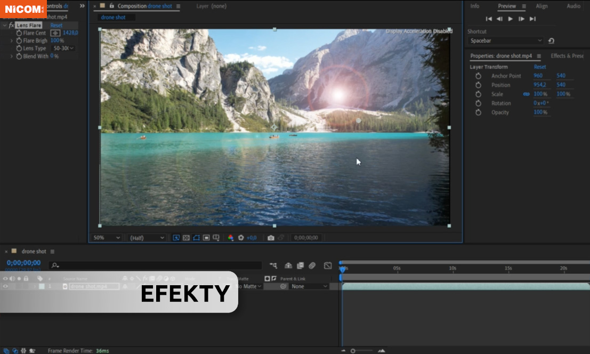Switch to the Audio tab

[x=573, y=6]
